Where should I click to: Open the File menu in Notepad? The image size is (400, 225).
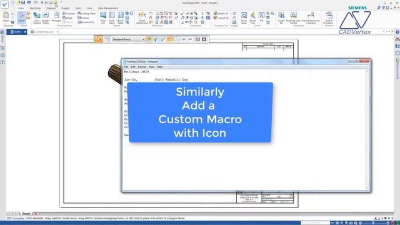tap(126, 67)
